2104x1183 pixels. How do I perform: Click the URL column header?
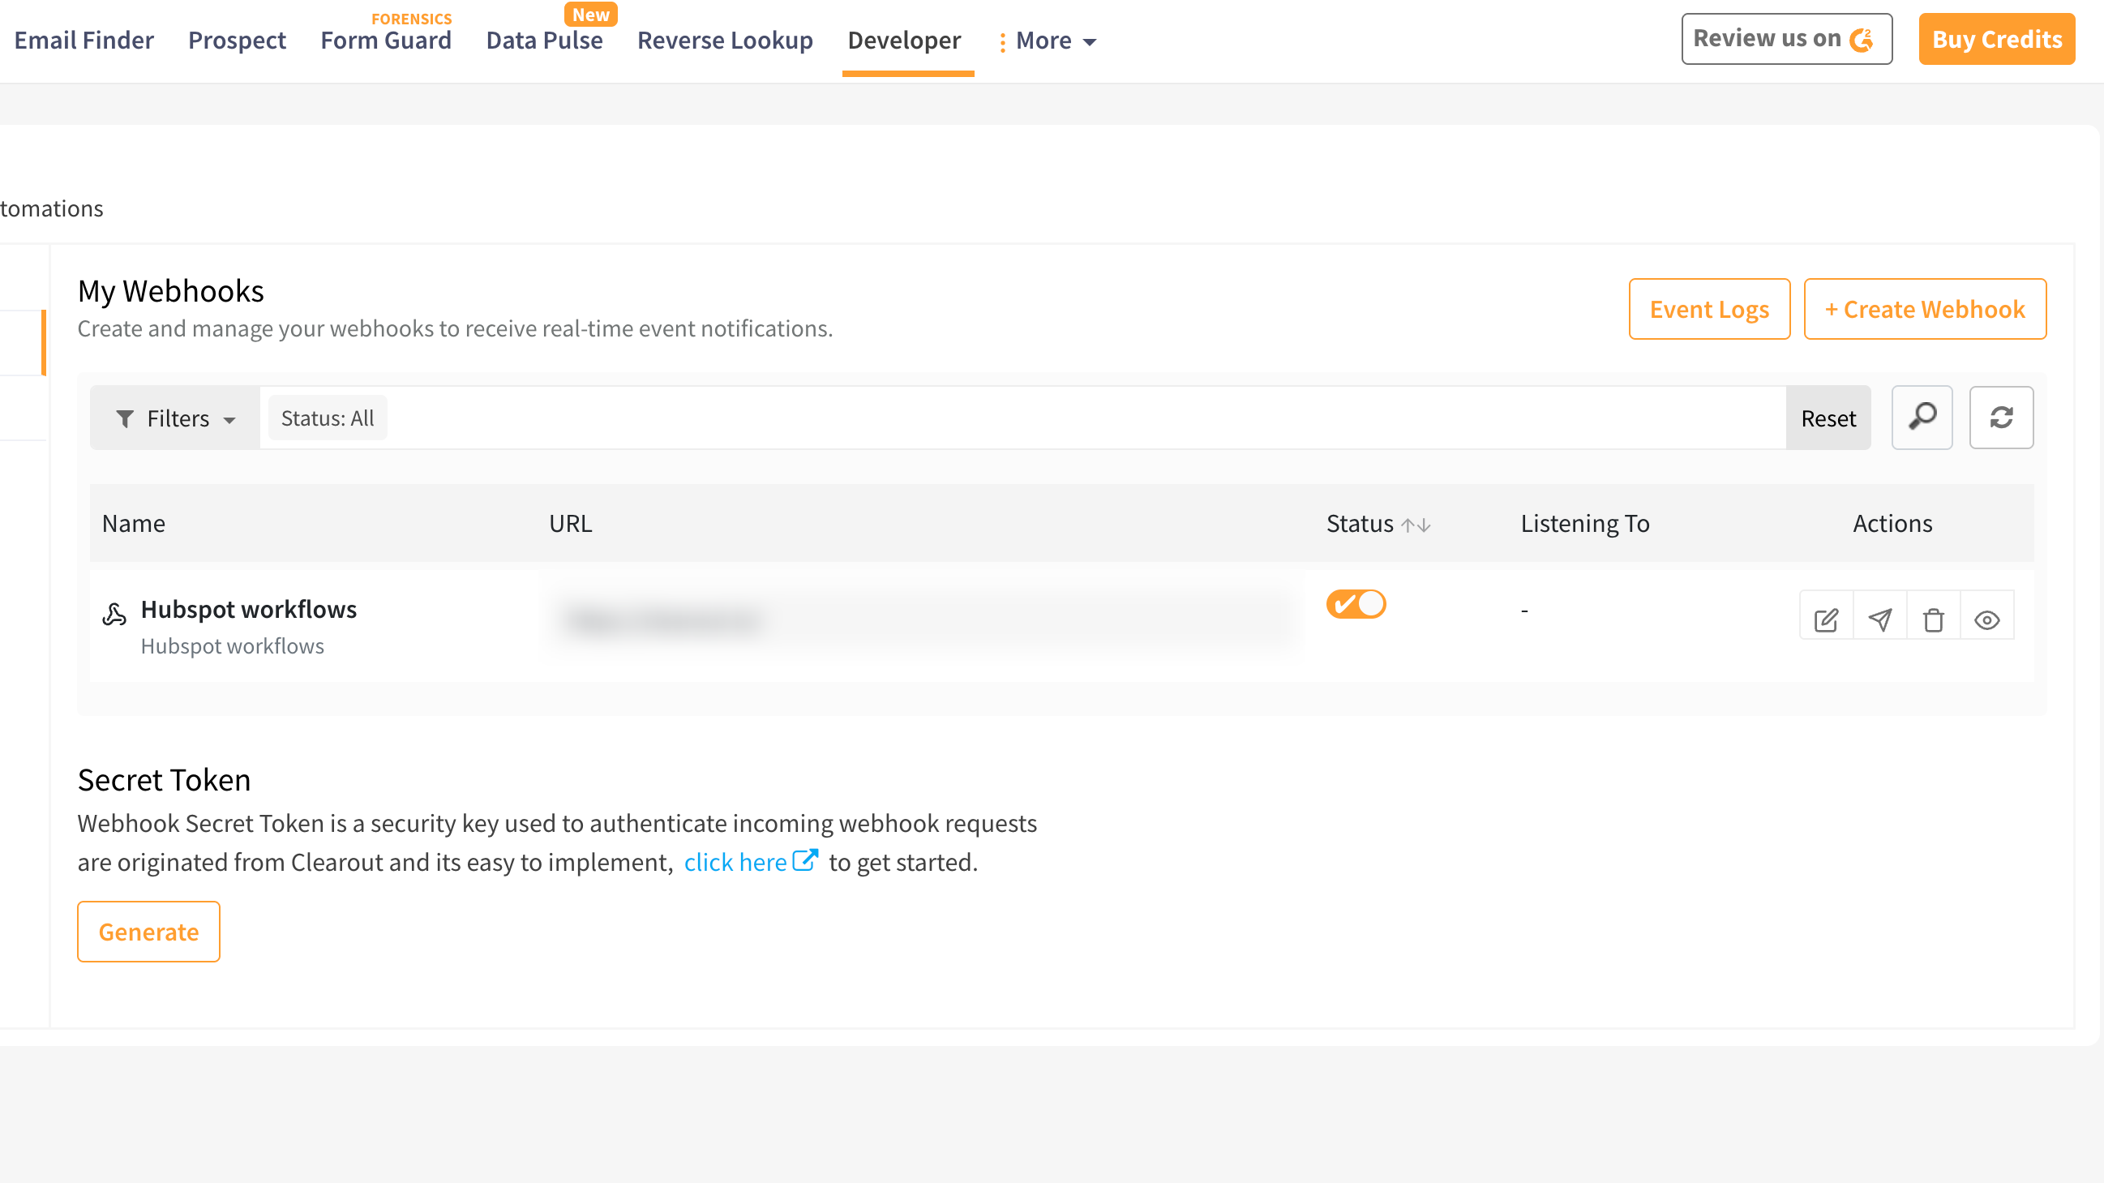[570, 523]
